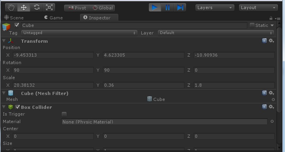Open the Layout dropdown

pyautogui.click(x=258, y=8)
